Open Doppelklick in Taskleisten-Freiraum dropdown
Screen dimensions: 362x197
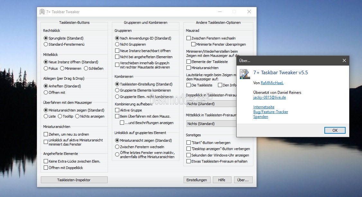(x=211, y=104)
